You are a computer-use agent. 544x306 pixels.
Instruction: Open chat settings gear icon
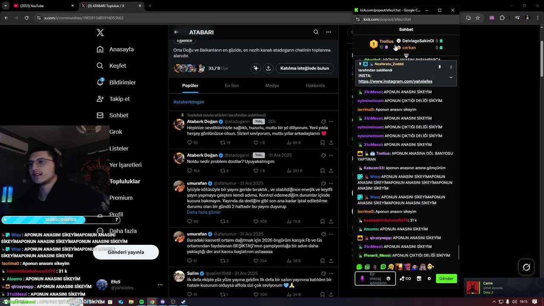click(x=429, y=278)
